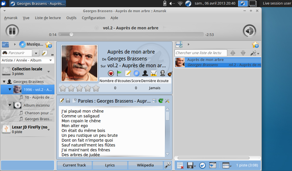
Task: Reload lyrics with the green refresh icon
Action: (161, 101)
